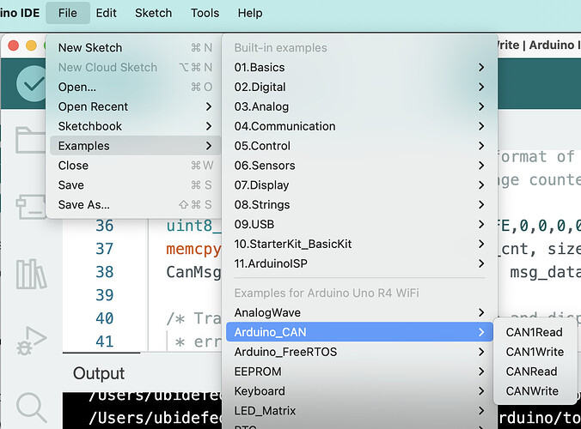The height and width of the screenshot is (429, 581).
Task: Open the Search sidebar icon
Action: [32, 408]
